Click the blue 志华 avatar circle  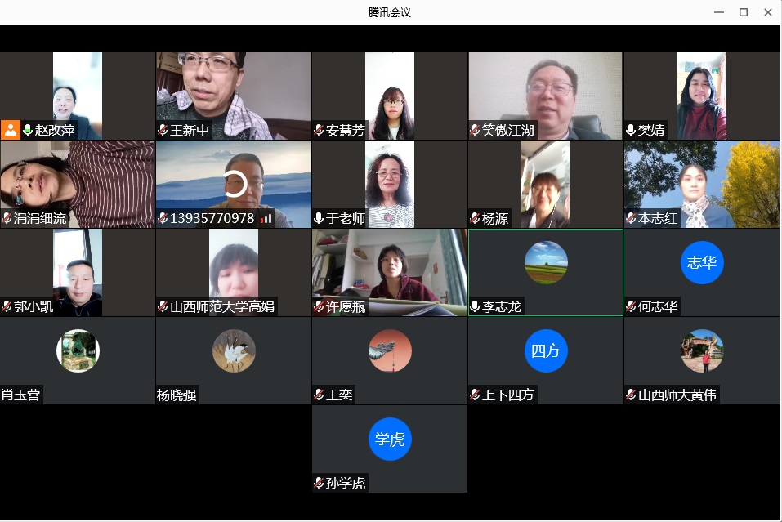tap(702, 262)
